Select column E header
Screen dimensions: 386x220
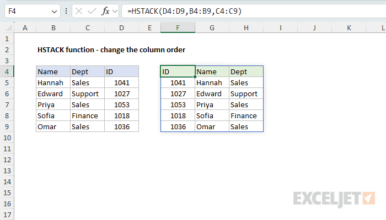pyautogui.click(x=149, y=28)
